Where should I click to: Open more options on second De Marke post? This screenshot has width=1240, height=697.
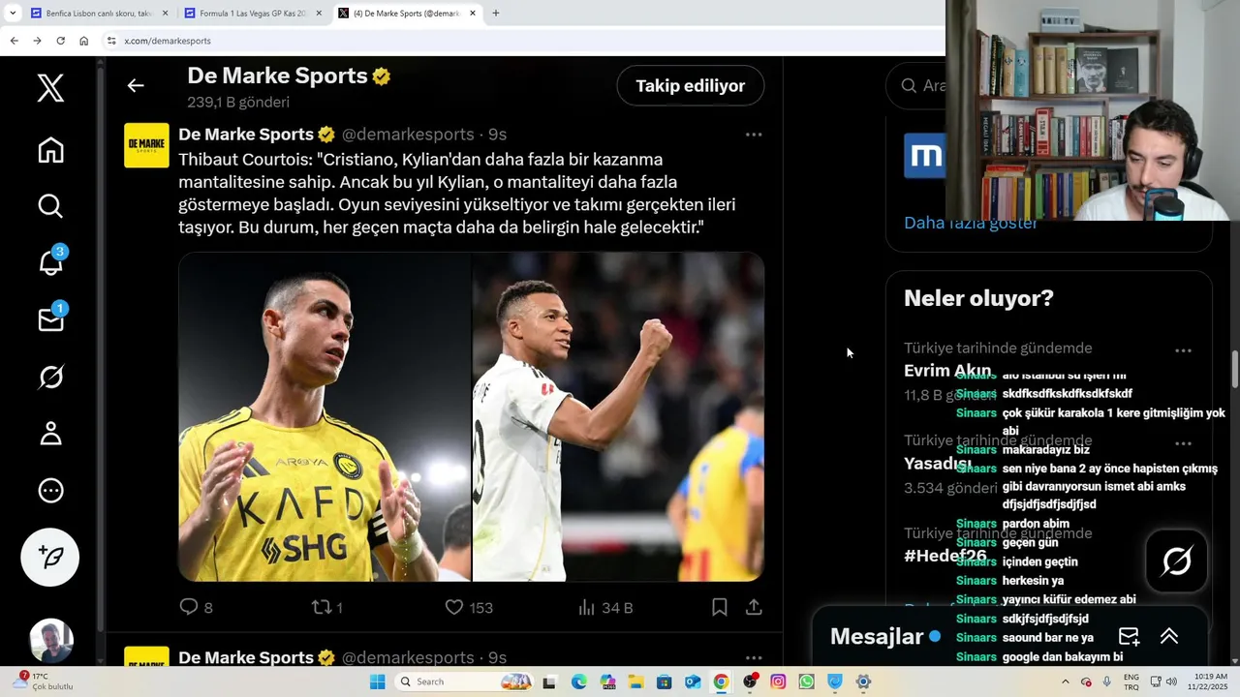tap(754, 657)
